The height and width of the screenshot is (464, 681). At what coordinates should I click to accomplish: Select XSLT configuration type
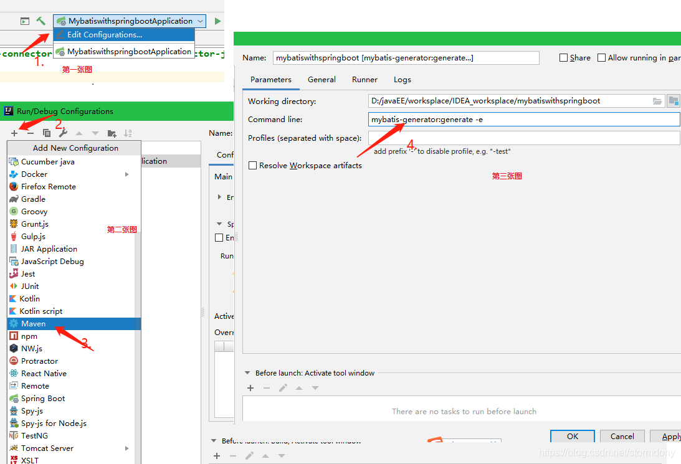[x=71, y=460]
